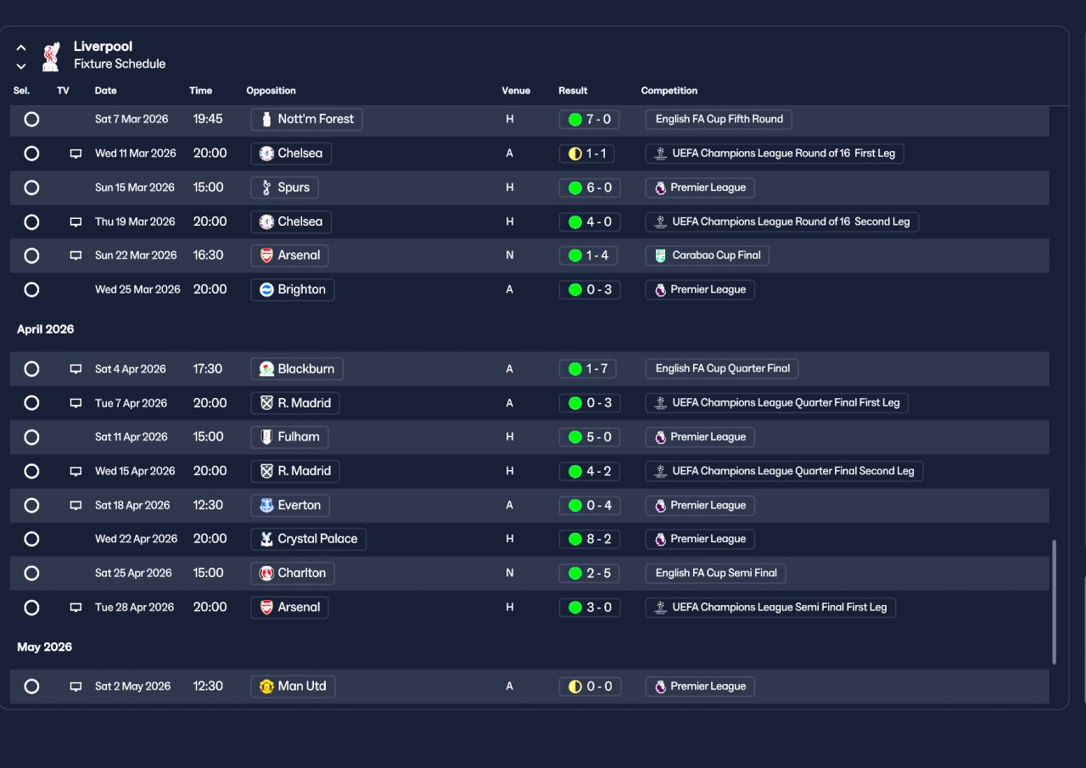Image resolution: width=1086 pixels, height=768 pixels.
Task: Open the Crystal Palace opposition button
Action: [309, 539]
